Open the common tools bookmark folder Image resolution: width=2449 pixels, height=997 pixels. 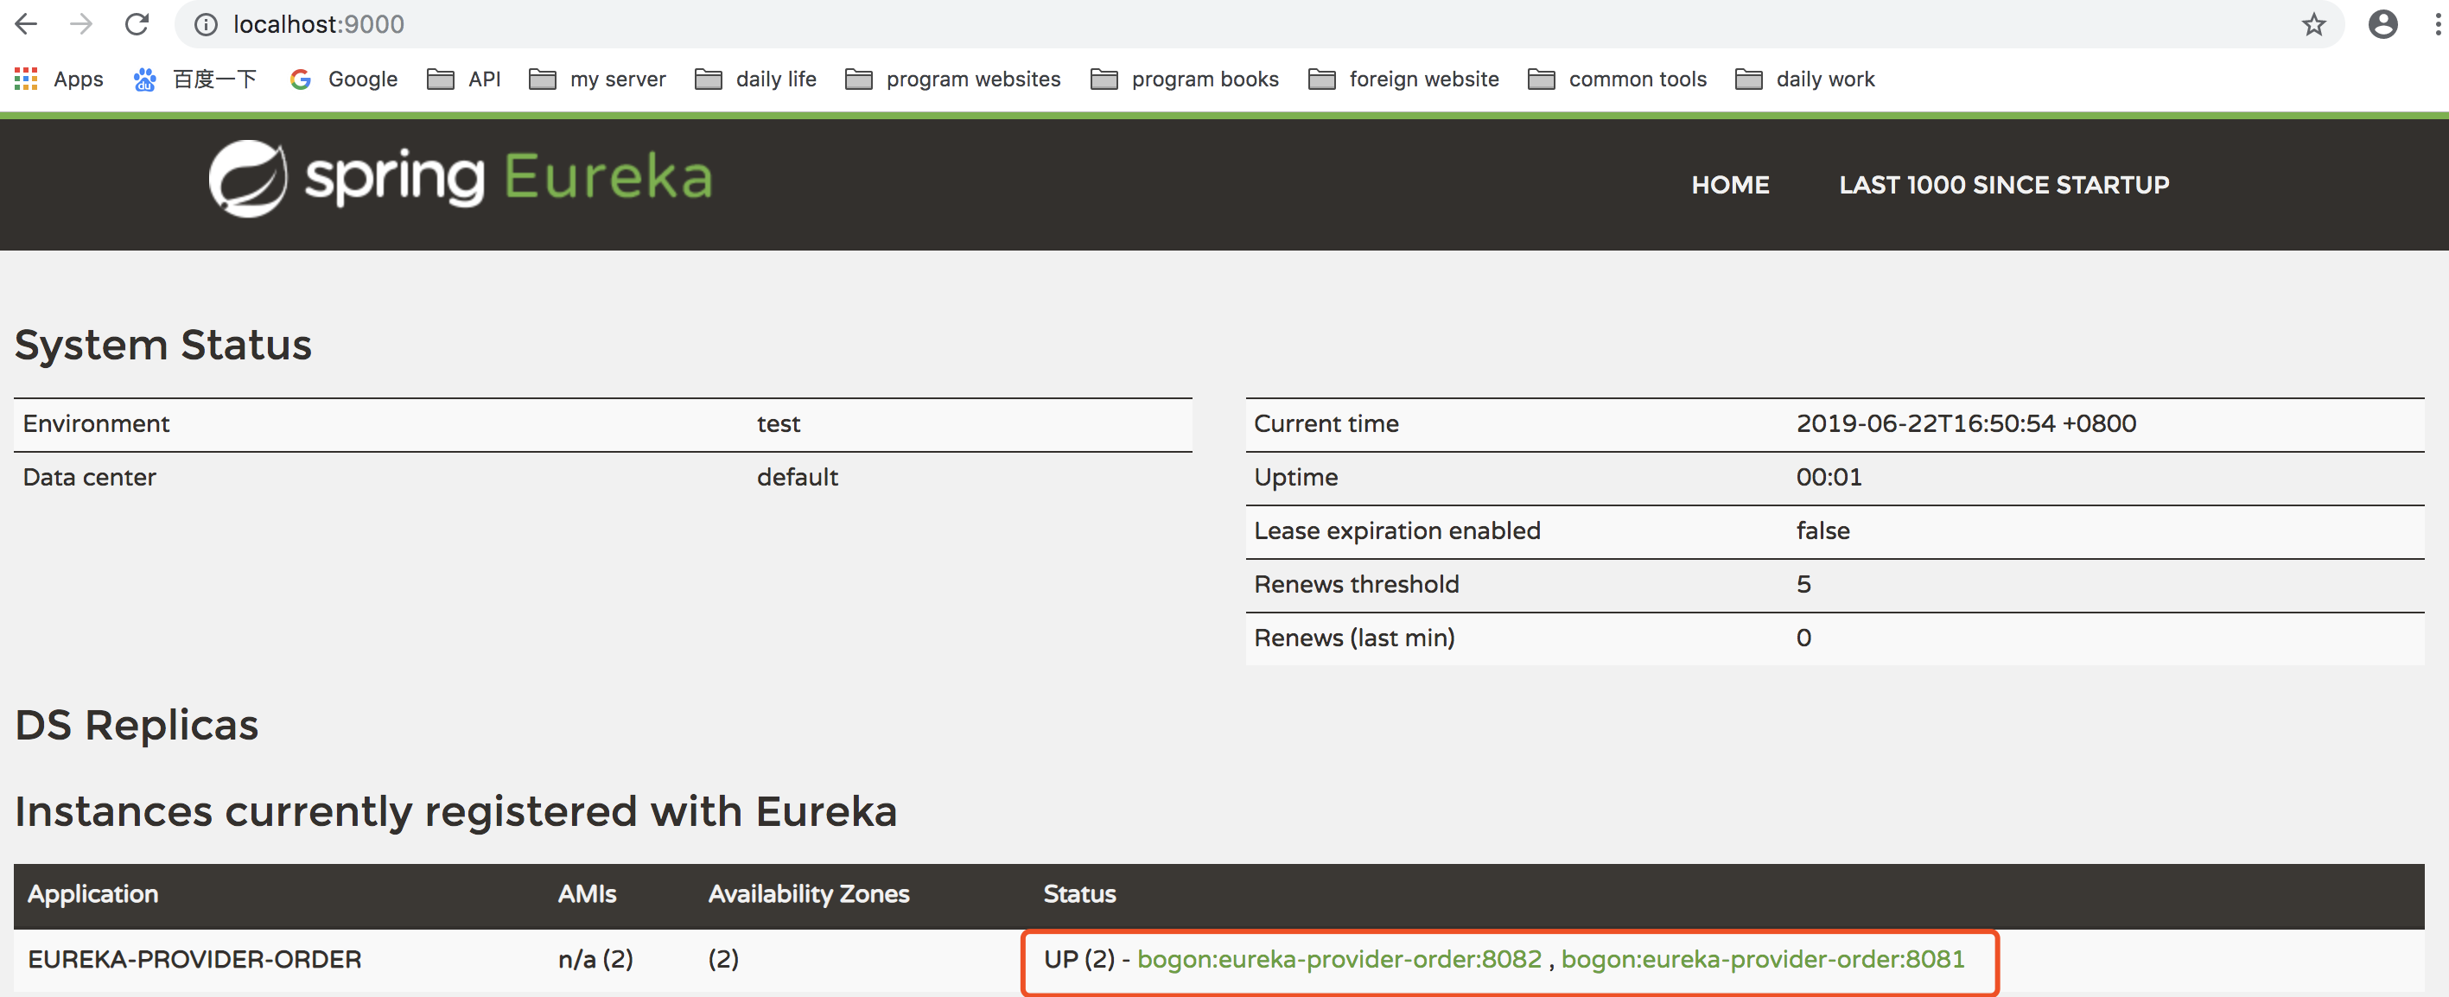click(x=1617, y=79)
